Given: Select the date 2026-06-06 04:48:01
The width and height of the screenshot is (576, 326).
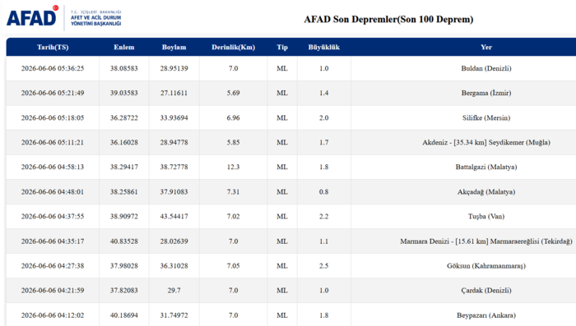Looking at the screenshot, I should click(x=53, y=192).
